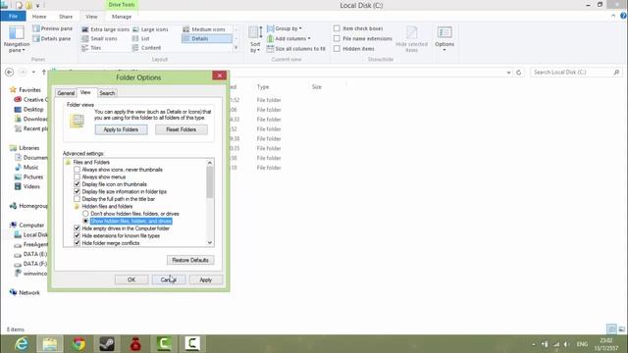
Task: Open Explorer Help question mark
Action: [623, 16]
